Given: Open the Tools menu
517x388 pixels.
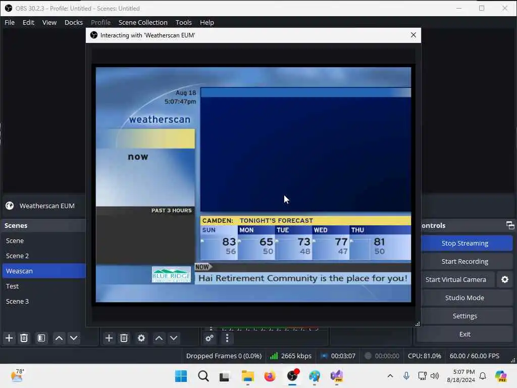Looking at the screenshot, I should (183, 22).
